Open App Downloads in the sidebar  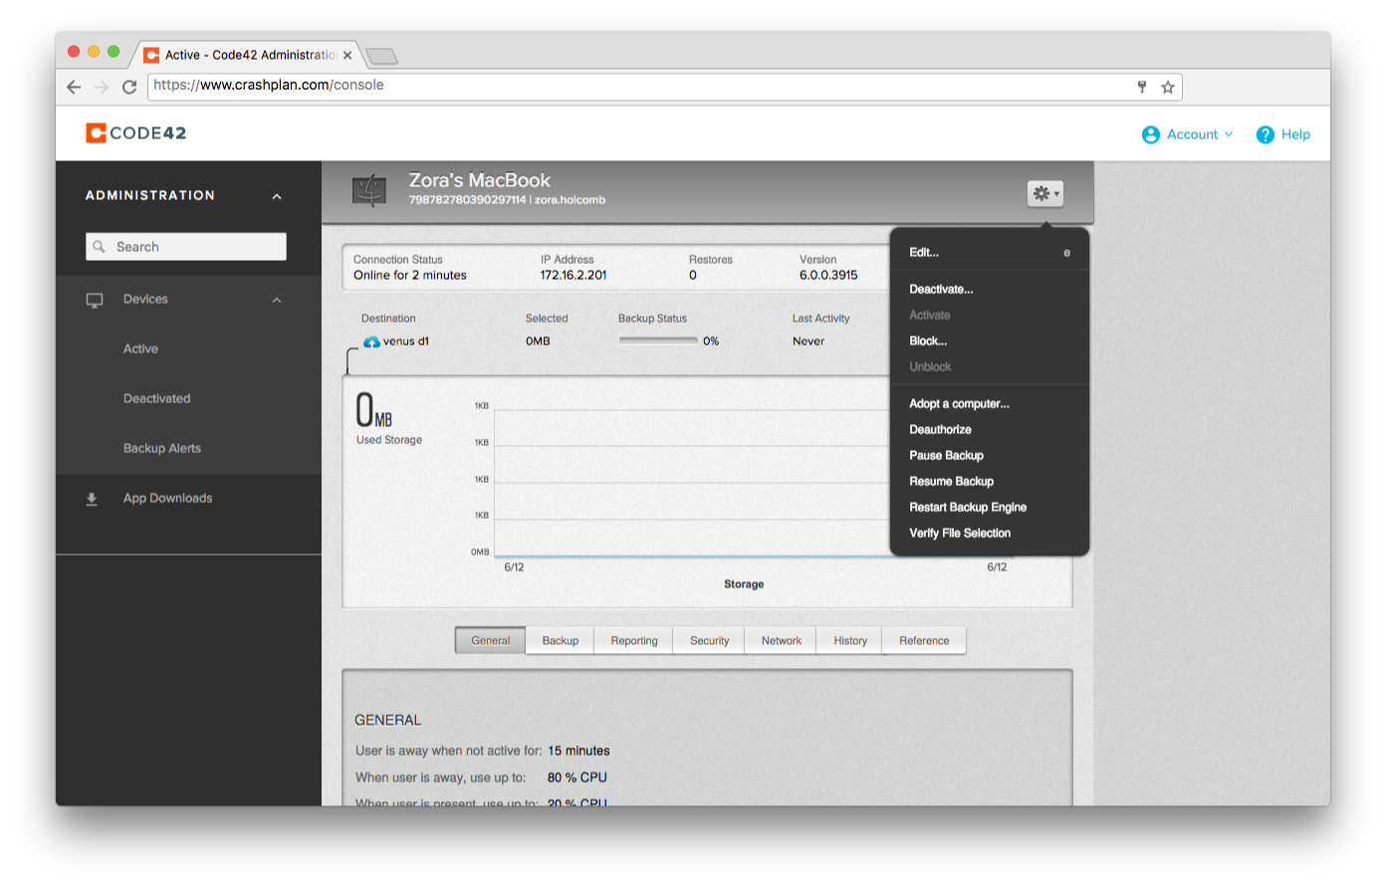coord(168,499)
